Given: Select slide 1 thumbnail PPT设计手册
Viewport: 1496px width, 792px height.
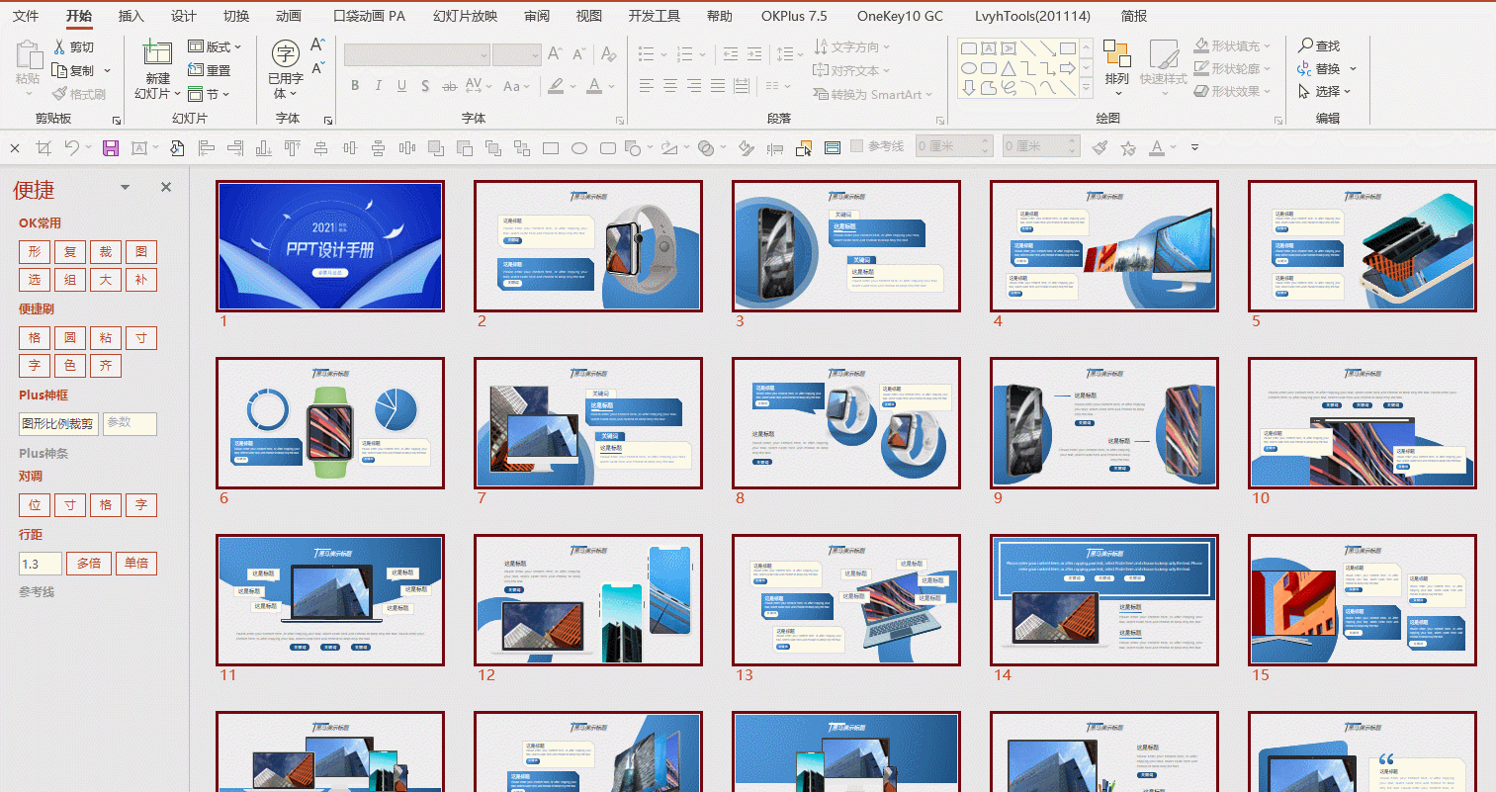Looking at the screenshot, I should (330, 246).
